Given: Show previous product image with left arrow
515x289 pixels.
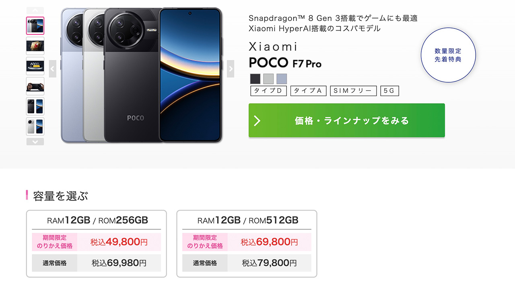Looking at the screenshot, I should click(53, 69).
